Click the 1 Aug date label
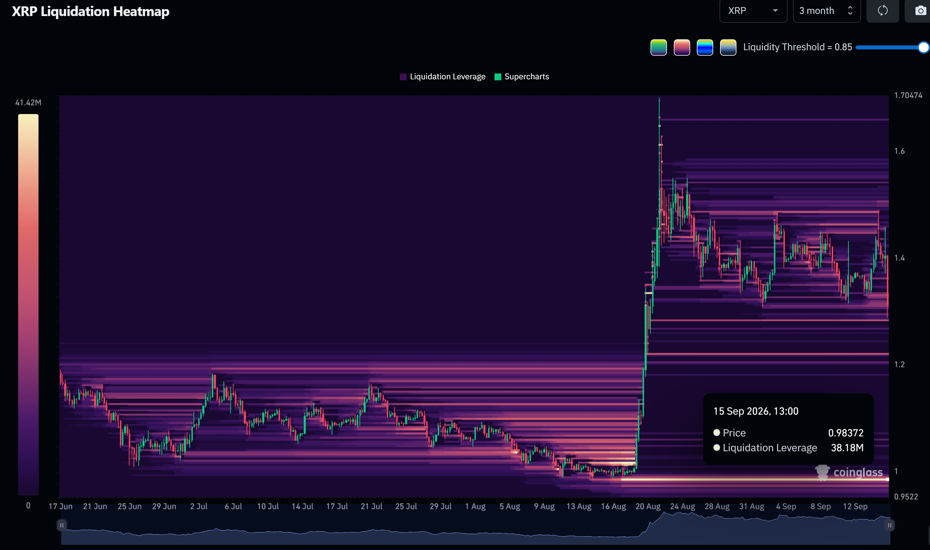930x550 pixels. (475, 506)
